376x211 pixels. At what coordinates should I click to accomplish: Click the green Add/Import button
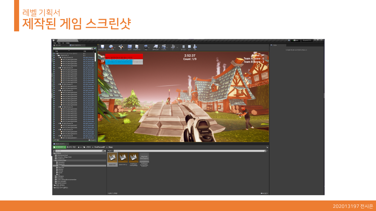tap(59, 147)
